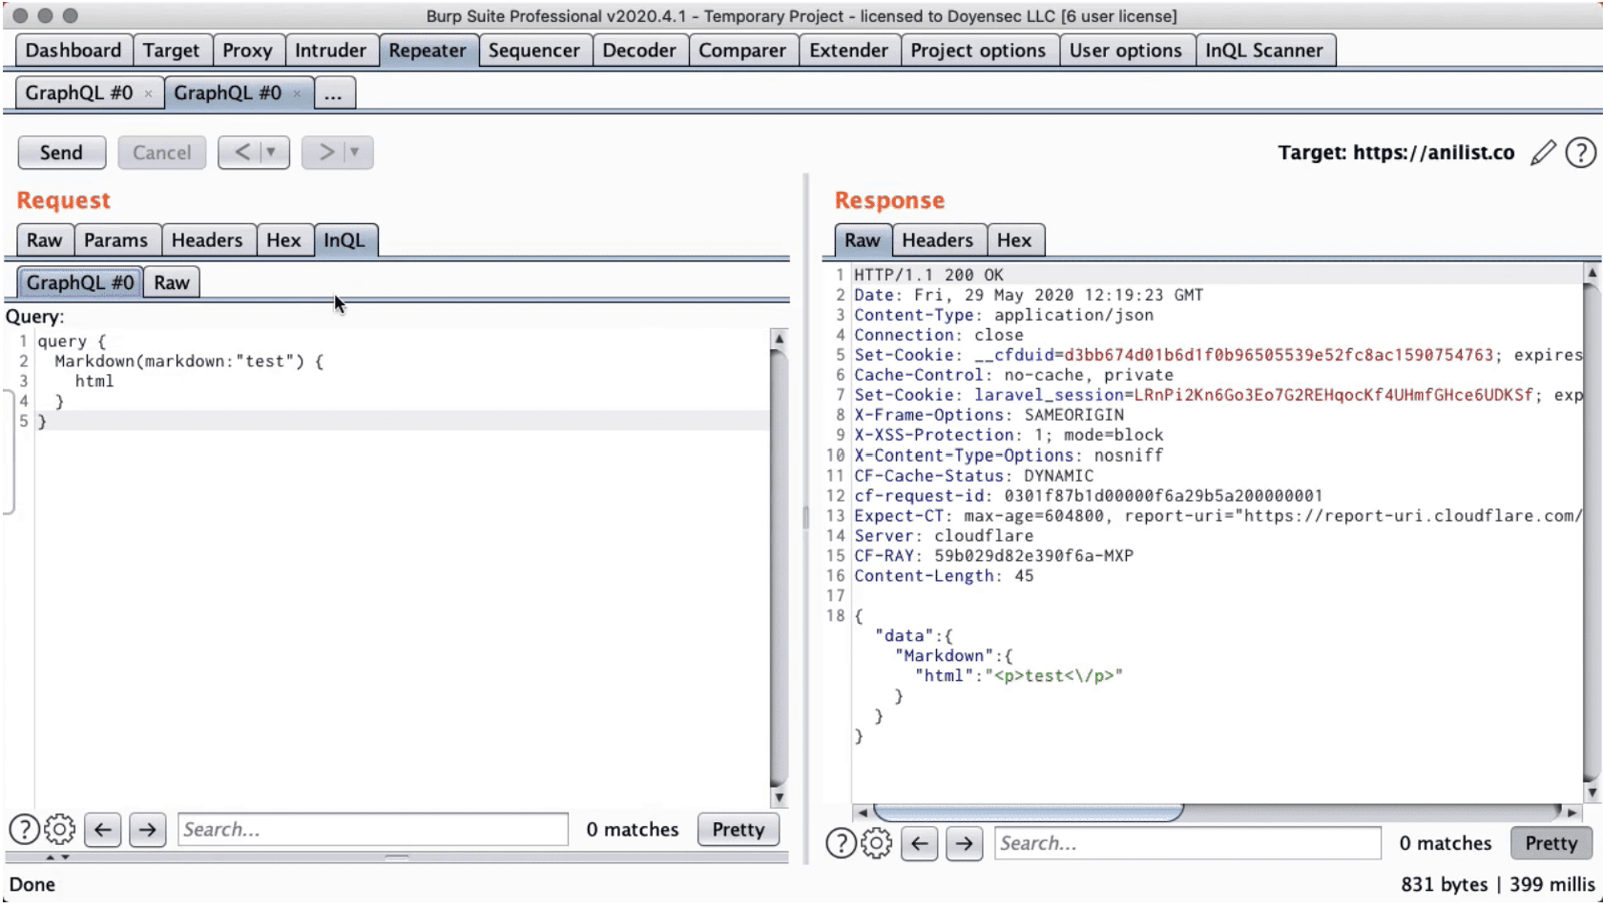Click the "831 bytes | 399 millis" status text
This screenshot has height=908, width=1603.
(1498, 884)
